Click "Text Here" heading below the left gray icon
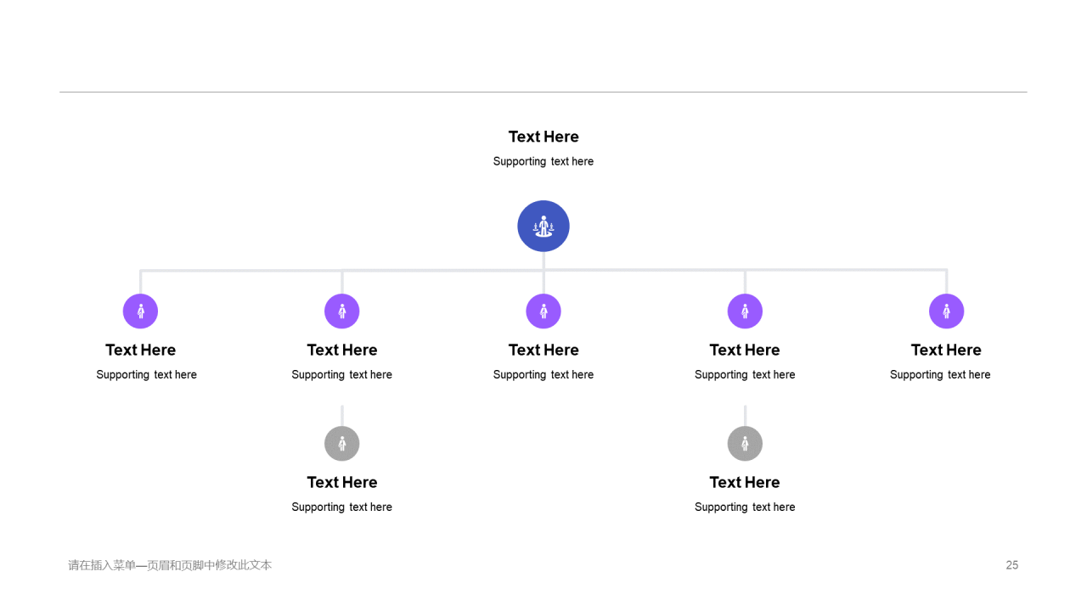The image size is (1087, 611). coord(342,482)
